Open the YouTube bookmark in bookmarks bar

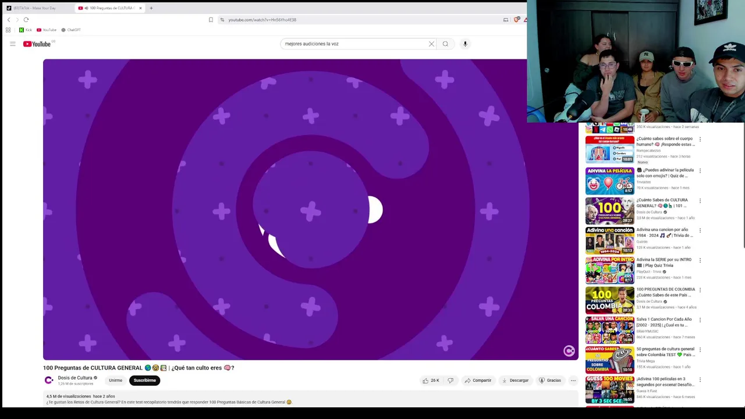pyautogui.click(x=47, y=30)
